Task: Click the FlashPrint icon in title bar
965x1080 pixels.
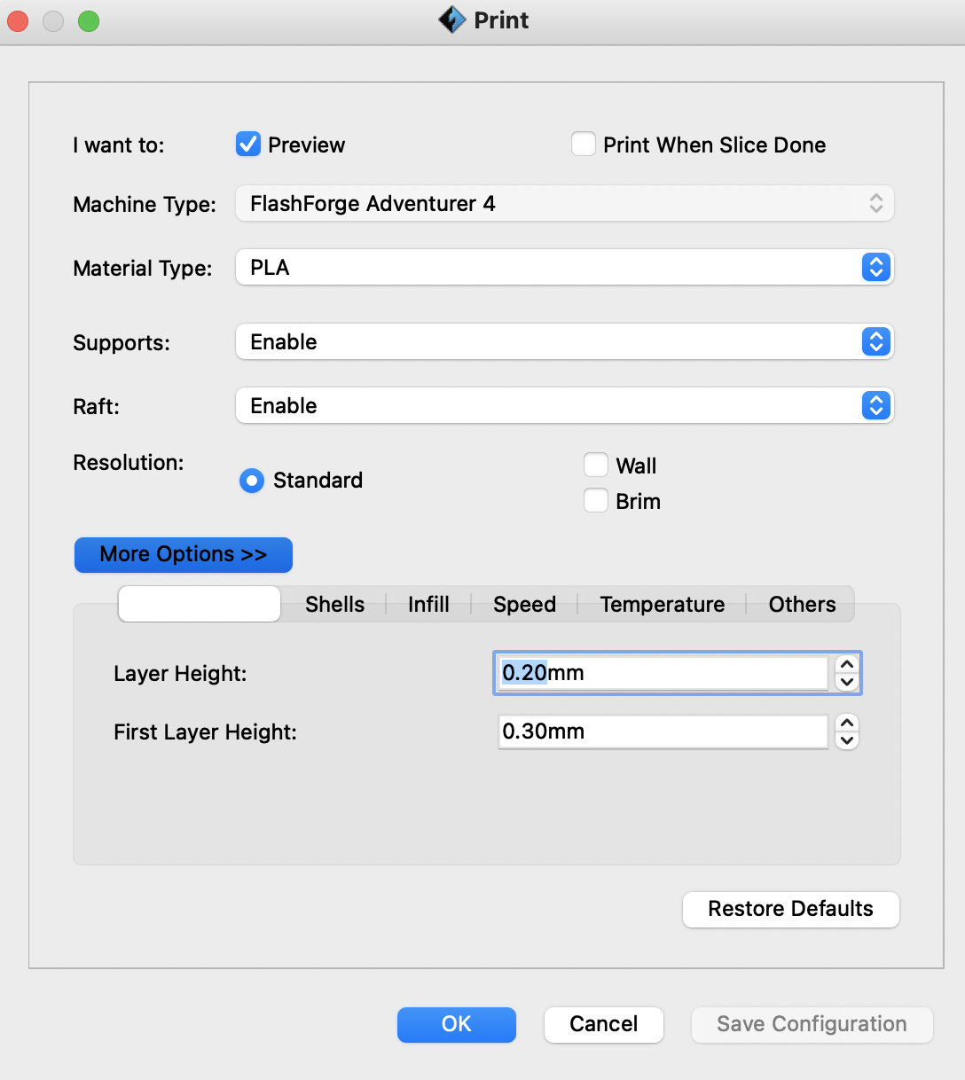Action: [x=452, y=20]
